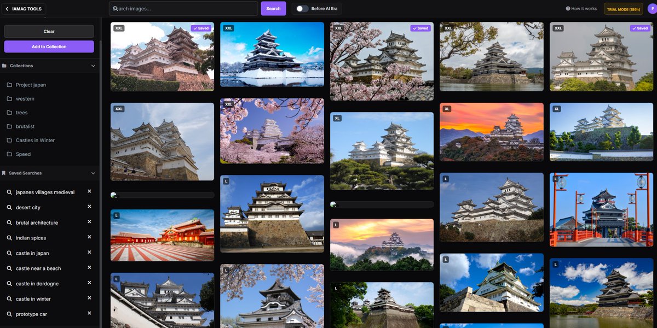Image resolution: width=657 pixels, height=328 pixels.
Task: Open the white castle behind pine trees thumbnail
Action: tap(382, 151)
